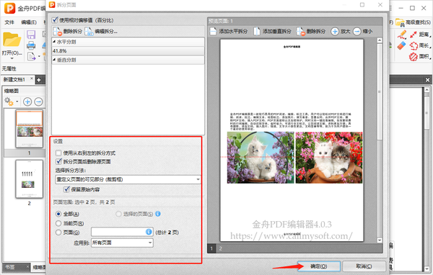Image resolution: width=433 pixels, height=275 pixels.
Task: Confirm with the 确定(O) button
Action: (x=319, y=266)
